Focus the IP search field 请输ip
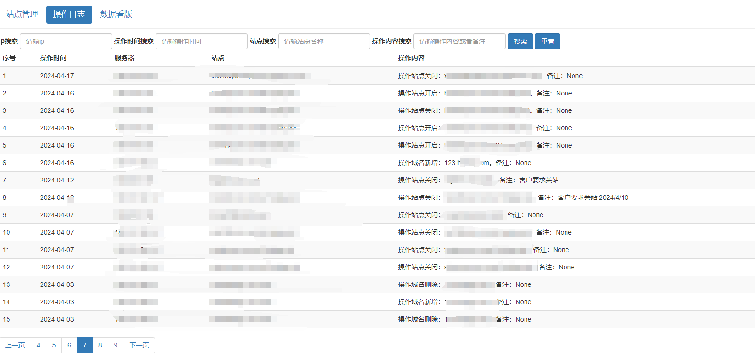The width and height of the screenshot is (755, 363). [66, 41]
